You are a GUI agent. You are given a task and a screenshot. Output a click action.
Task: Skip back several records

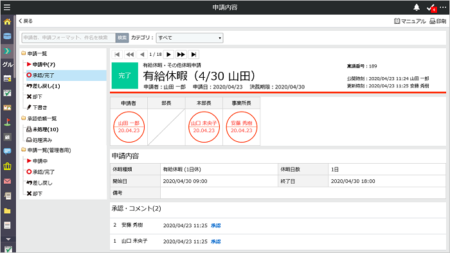tap(130, 55)
